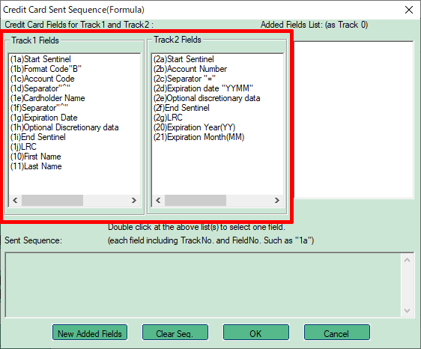Click Track2 list right scroll arrow
The height and width of the screenshot is (349, 421).
(x=277, y=200)
